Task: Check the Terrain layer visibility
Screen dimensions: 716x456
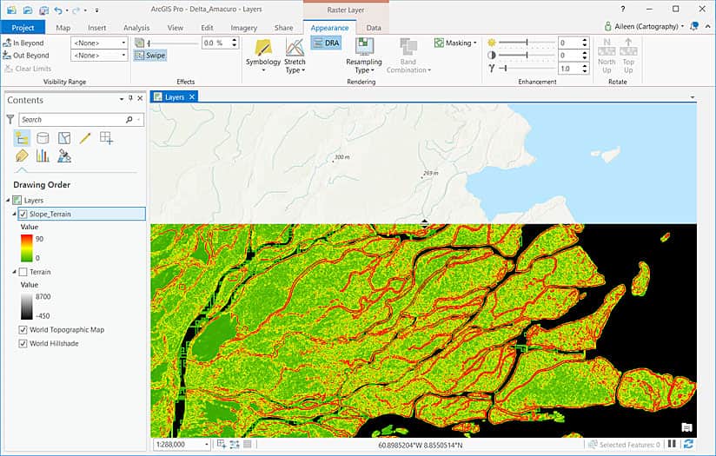Action: pyautogui.click(x=23, y=272)
